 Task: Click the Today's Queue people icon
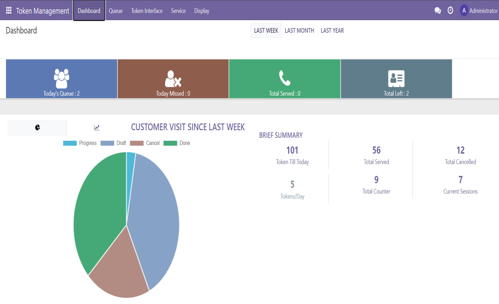pyautogui.click(x=61, y=78)
